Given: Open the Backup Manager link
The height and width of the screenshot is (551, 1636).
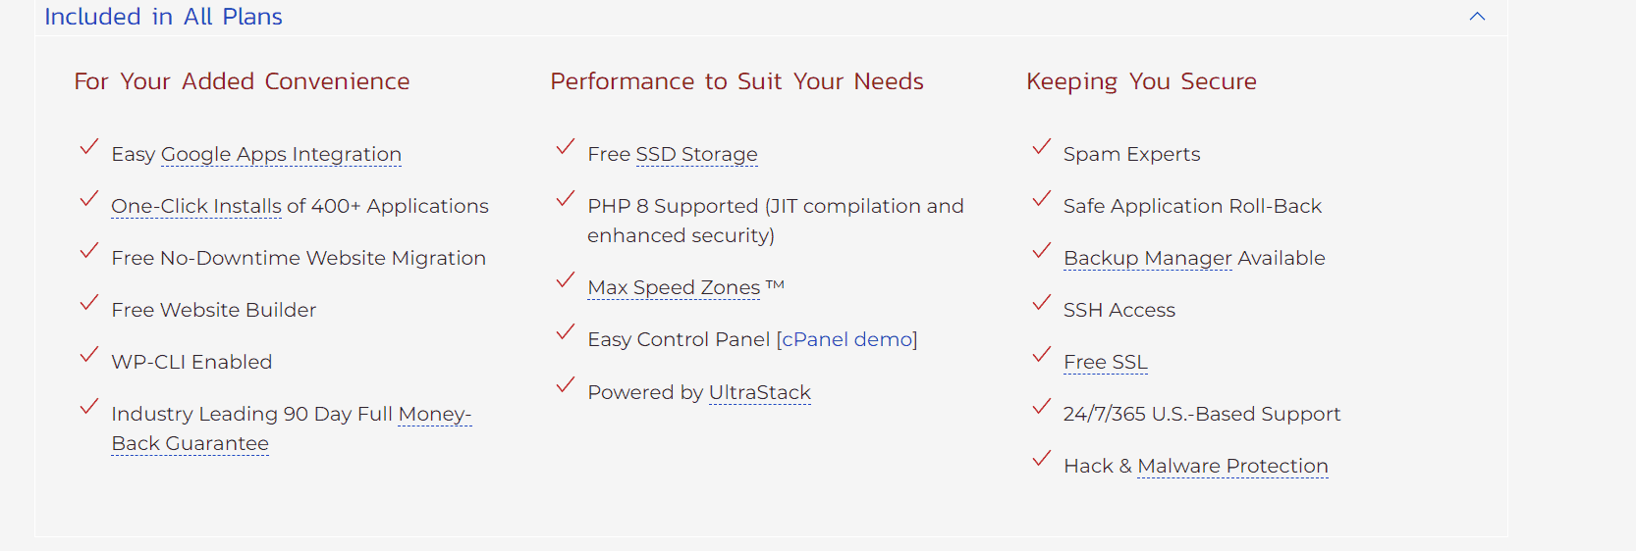Looking at the screenshot, I should [x=1147, y=258].
